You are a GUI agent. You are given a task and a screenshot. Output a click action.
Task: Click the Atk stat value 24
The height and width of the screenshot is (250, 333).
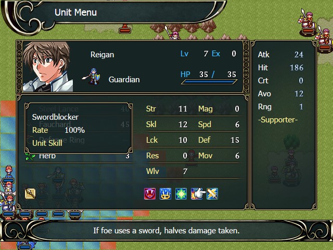click(x=299, y=55)
